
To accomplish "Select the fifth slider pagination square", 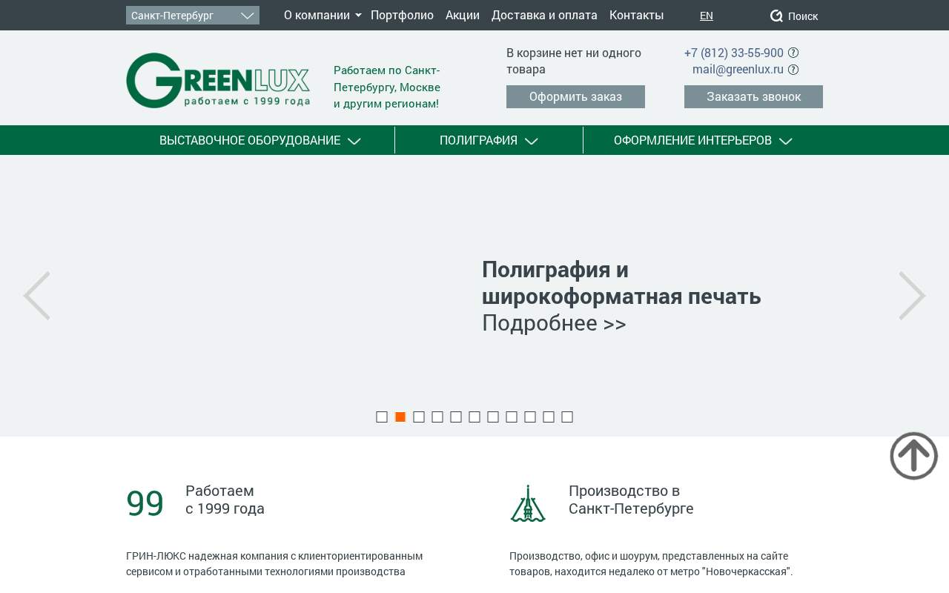I will pos(456,417).
